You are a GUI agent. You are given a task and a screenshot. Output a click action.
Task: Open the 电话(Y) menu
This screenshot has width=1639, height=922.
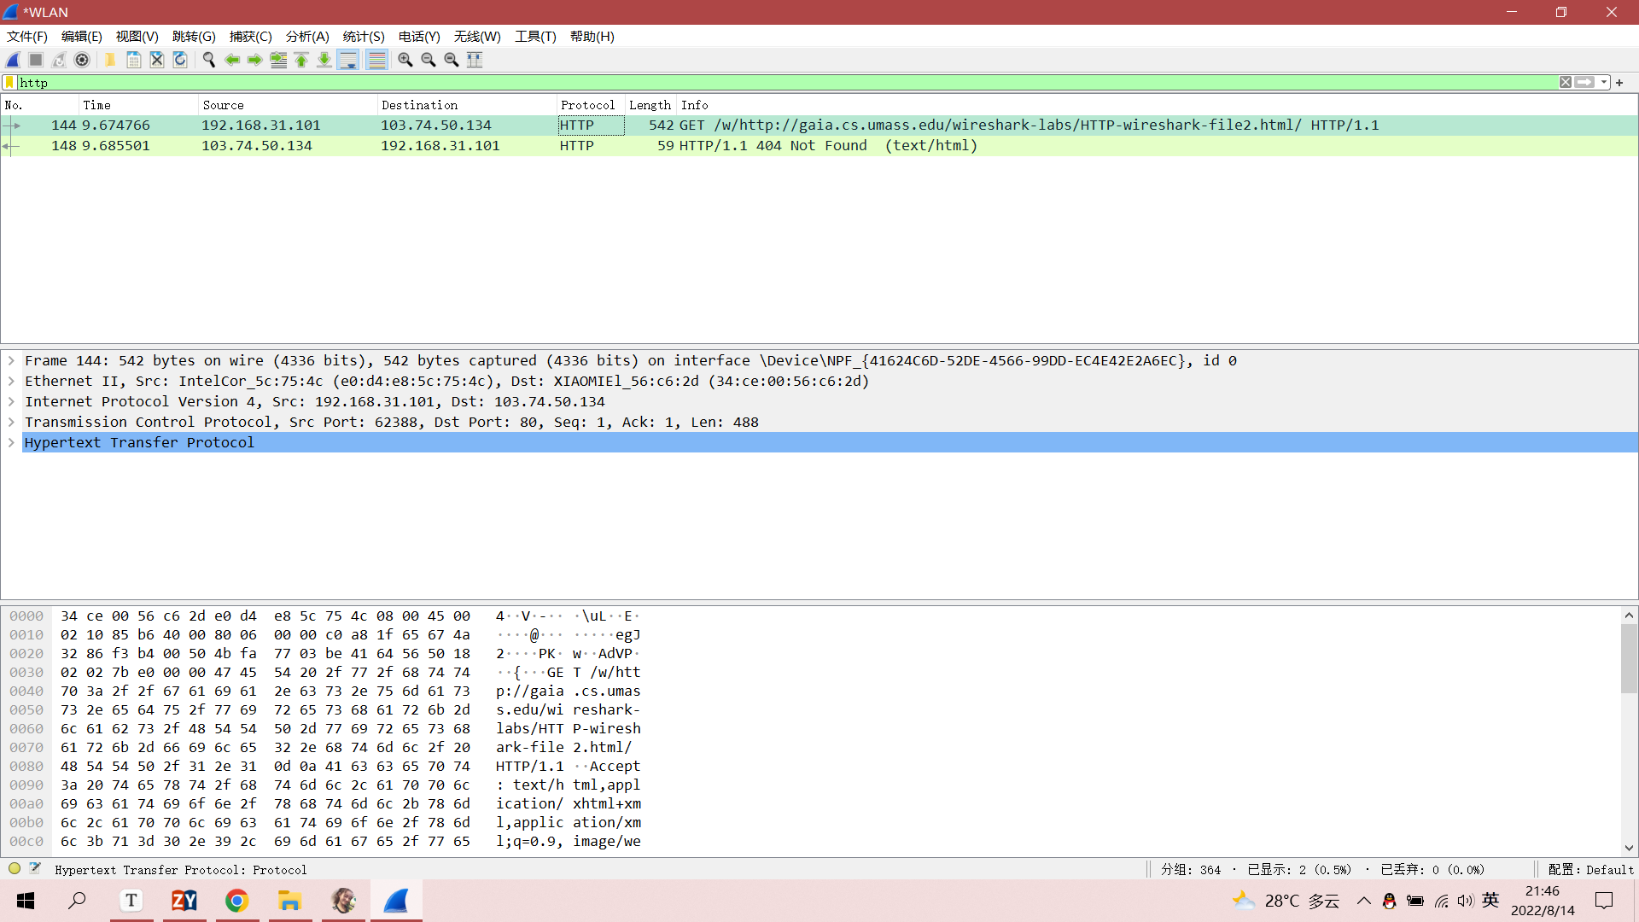click(x=419, y=37)
